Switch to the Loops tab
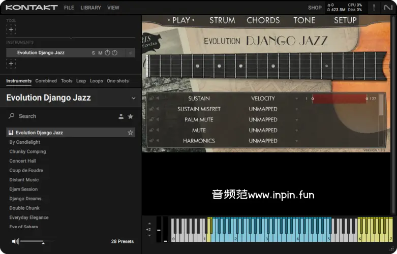 click(96, 81)
